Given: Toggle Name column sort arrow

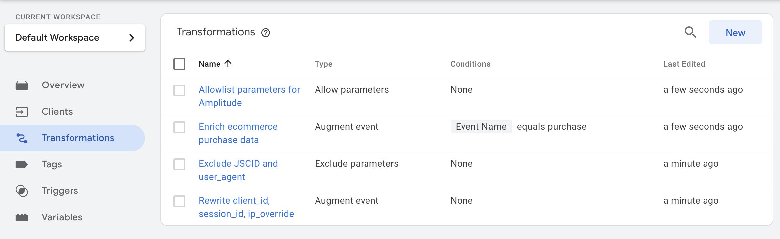Looking at the screenshot, I should pos(228,63).
